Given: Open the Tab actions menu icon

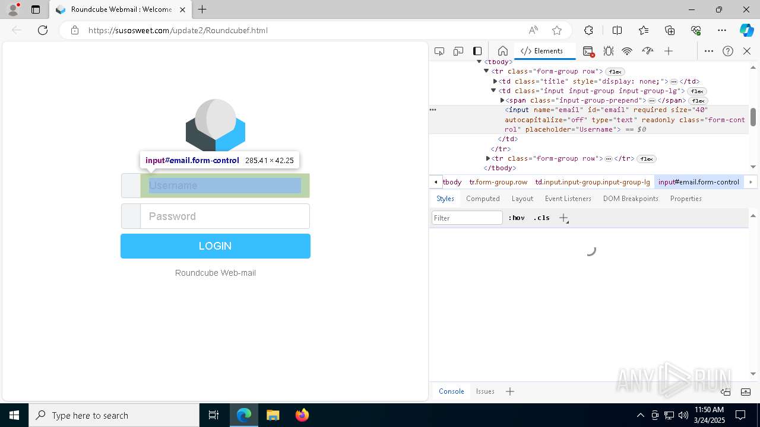Looking at the screenshot, I should pos(36,9).
